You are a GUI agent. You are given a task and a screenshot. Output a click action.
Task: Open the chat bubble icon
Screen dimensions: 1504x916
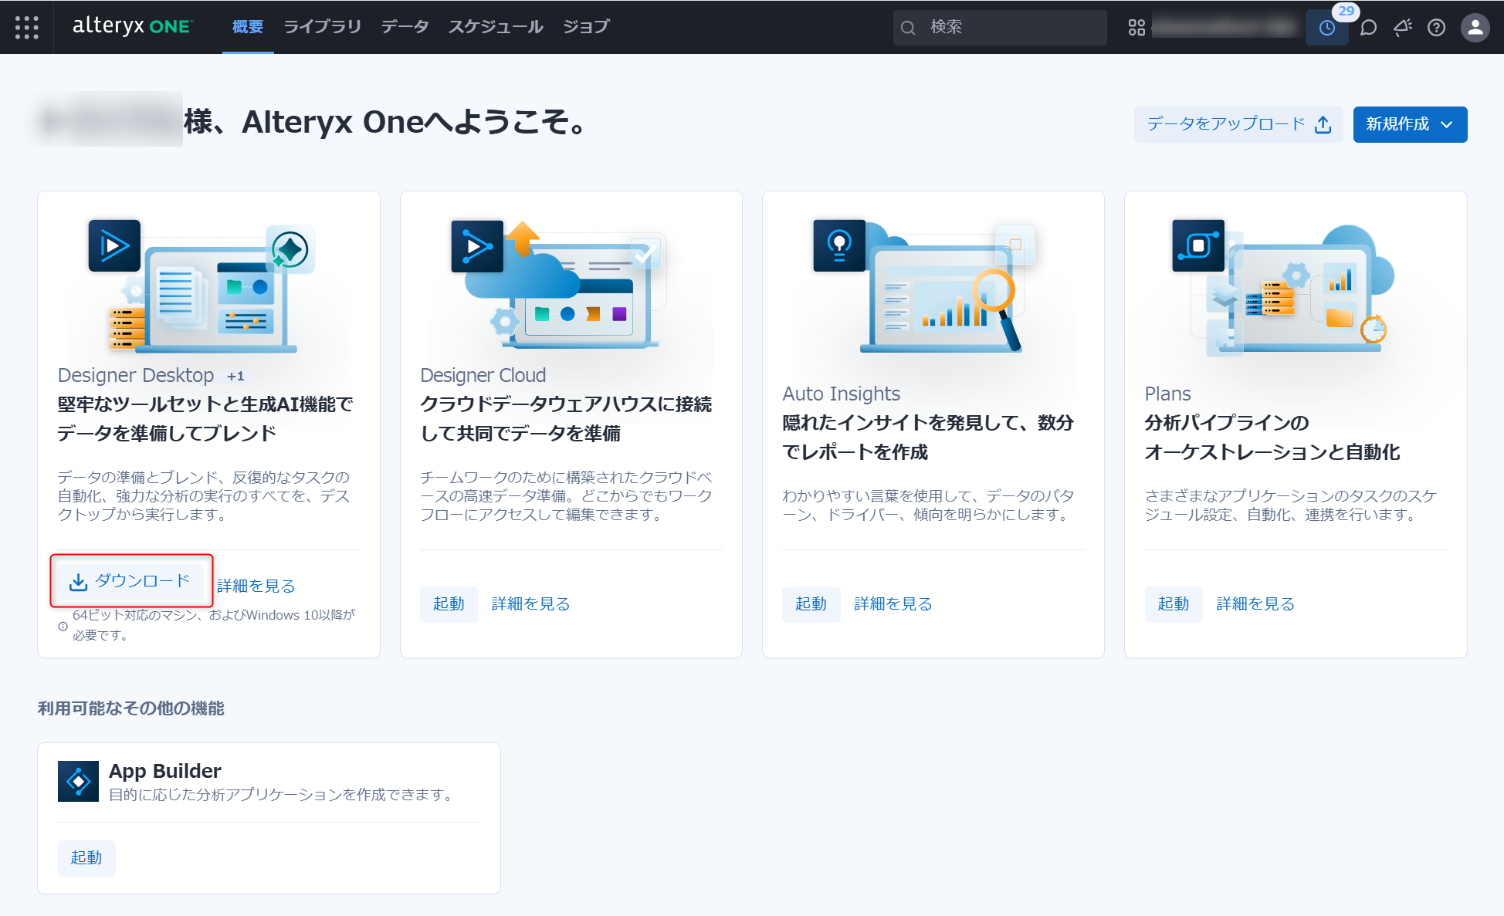[1368, 28]
